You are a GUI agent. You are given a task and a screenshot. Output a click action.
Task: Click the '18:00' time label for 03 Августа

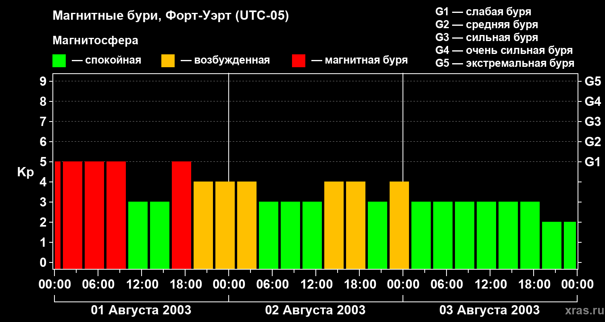pyautogui.click(x=534, y=284)
